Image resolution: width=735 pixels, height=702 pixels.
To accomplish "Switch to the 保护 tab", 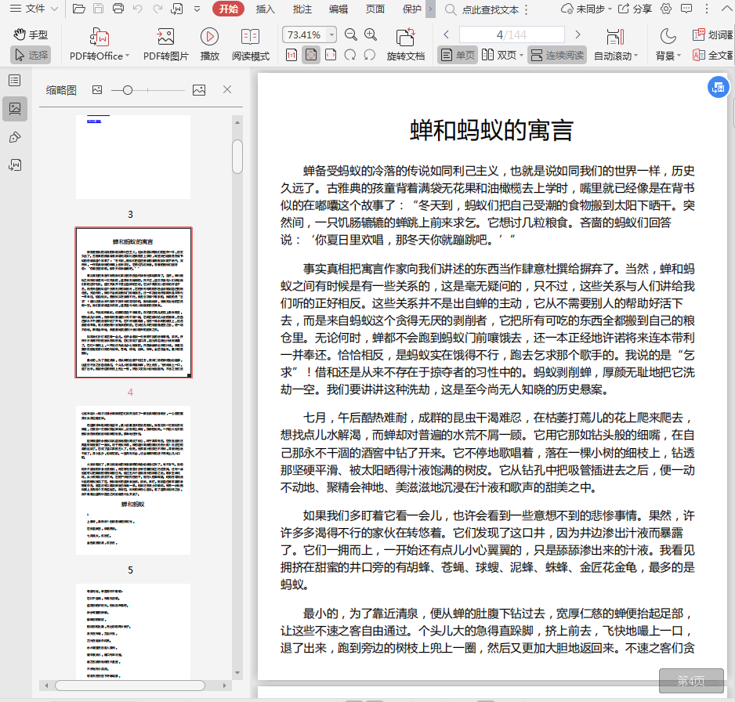I will click(411, 9).
